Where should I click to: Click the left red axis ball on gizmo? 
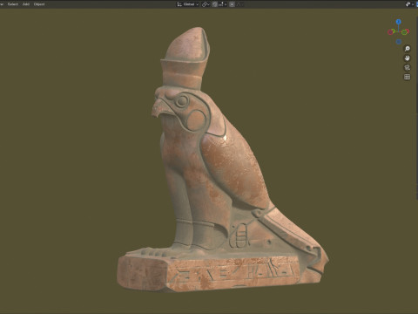[x=391, y=31]
